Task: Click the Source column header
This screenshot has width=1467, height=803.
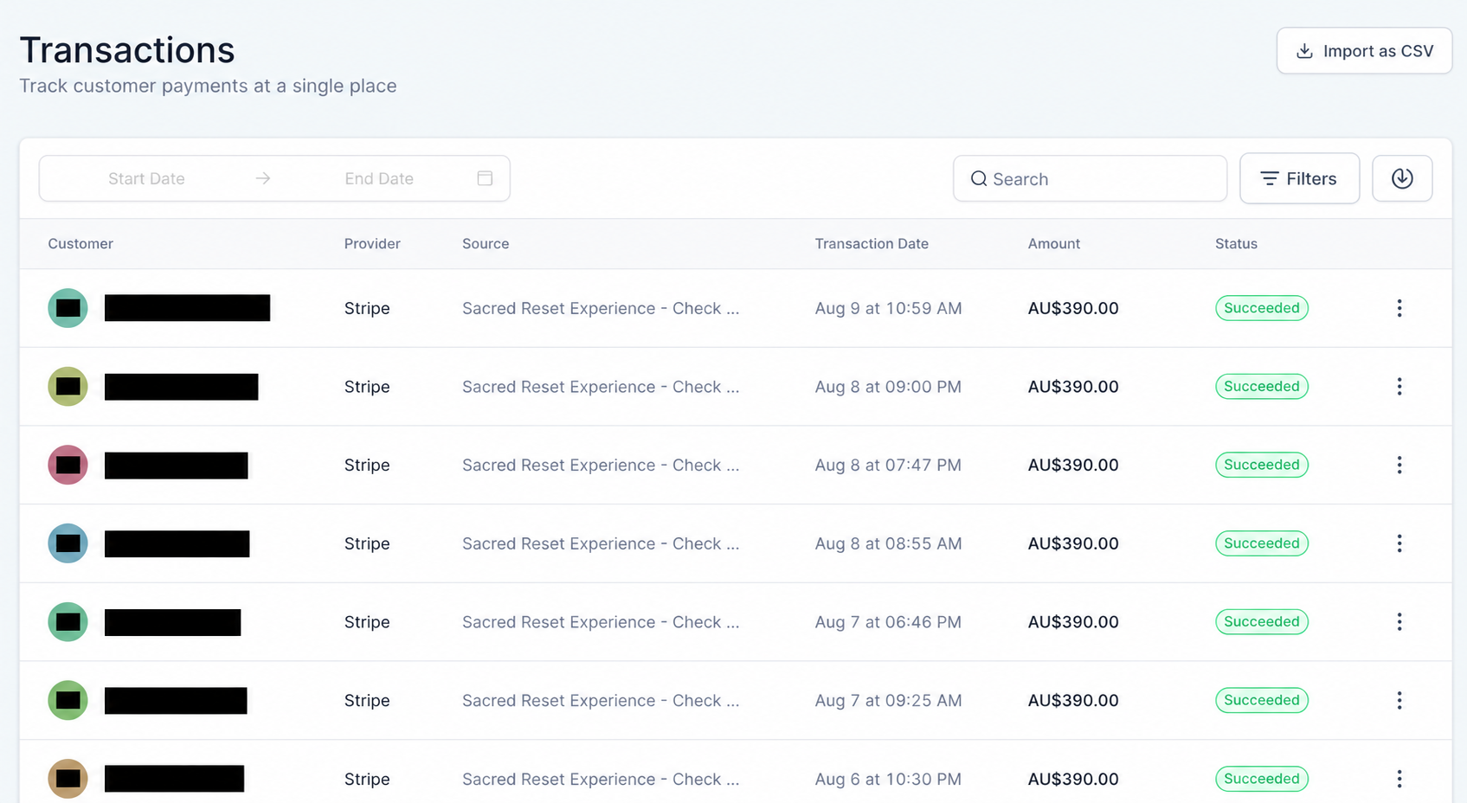Action: 486,244
